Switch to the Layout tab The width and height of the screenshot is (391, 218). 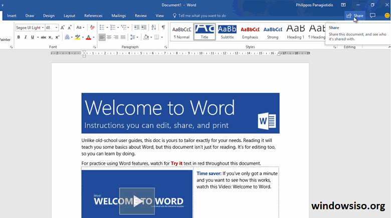[69, 15]
